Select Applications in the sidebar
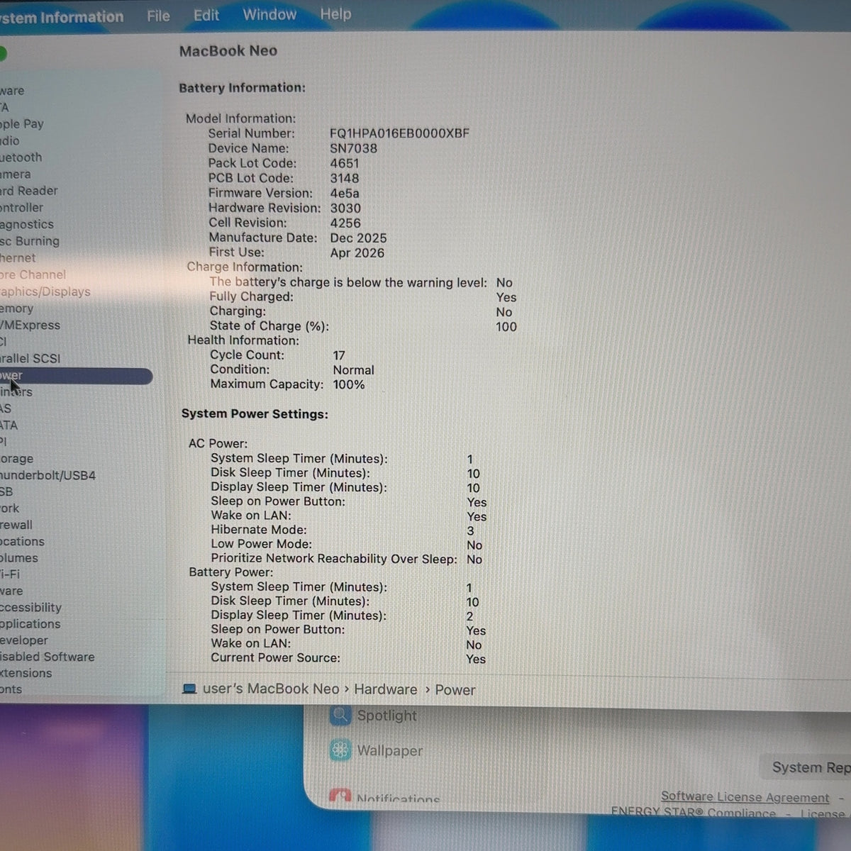Viewport: 851px width, 851px height. point(30,624)
